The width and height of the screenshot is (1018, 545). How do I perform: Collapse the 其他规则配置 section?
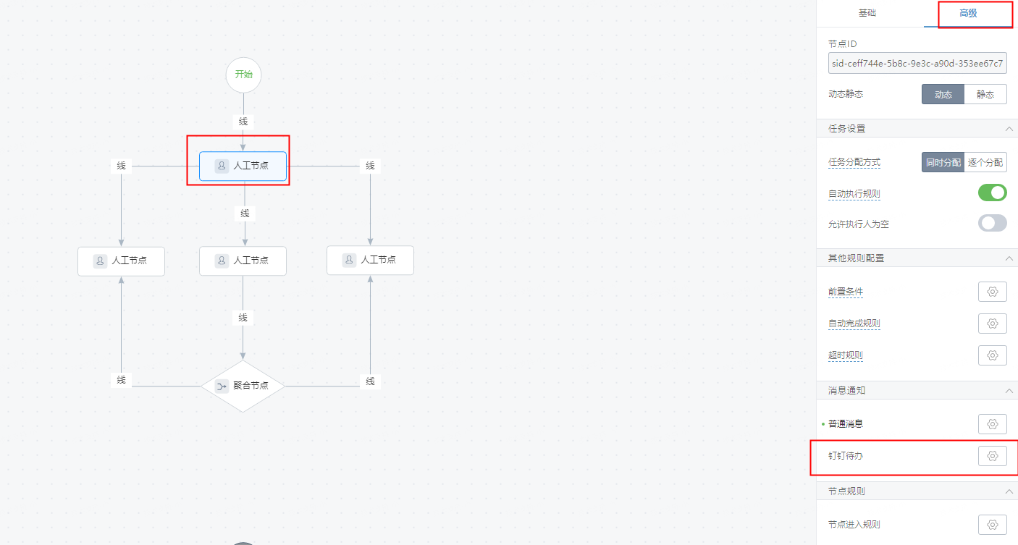pos(1009,258)
